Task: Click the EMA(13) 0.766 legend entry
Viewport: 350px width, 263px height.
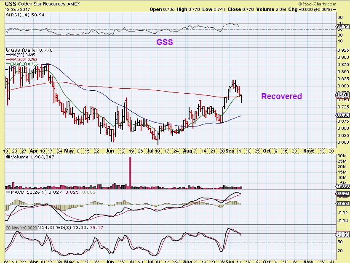Action: (21, 64)
